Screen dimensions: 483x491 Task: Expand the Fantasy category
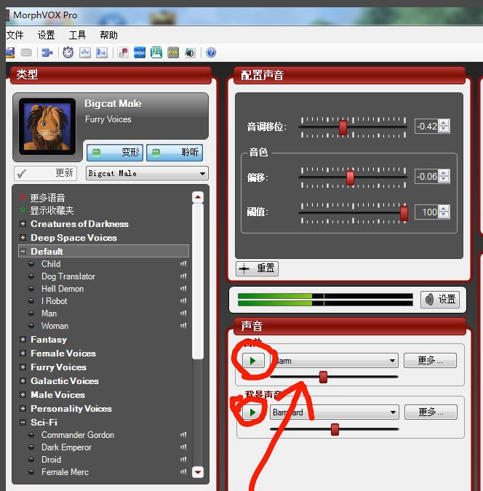tap(23, 339)
